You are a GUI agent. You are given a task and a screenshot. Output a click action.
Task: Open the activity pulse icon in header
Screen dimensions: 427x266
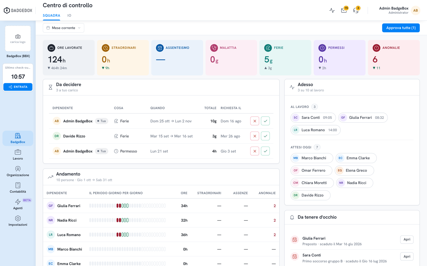[x=332, y=10]
